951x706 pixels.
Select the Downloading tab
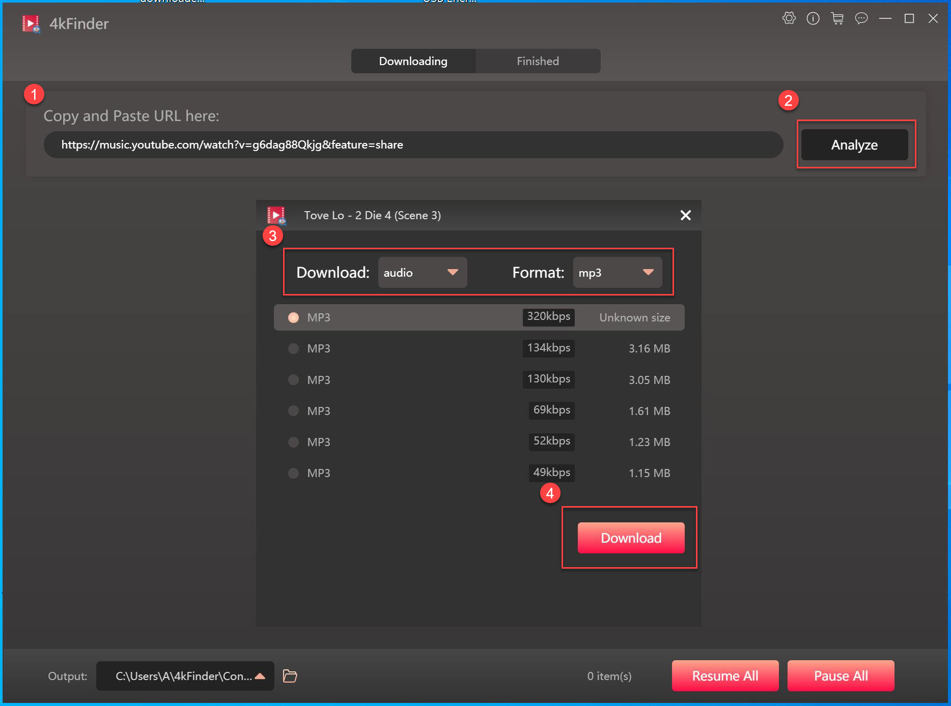pyautogui.click(x=412, y=61)
